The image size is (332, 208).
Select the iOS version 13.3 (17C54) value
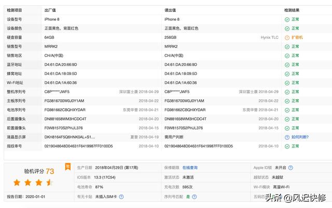(x=105, y=177)
